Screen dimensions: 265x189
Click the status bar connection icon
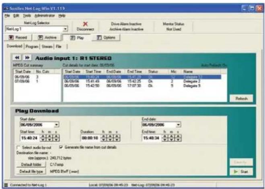[x=6, y=185]
